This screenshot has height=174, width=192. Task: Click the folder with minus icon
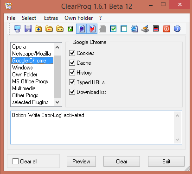click(49, 29)
